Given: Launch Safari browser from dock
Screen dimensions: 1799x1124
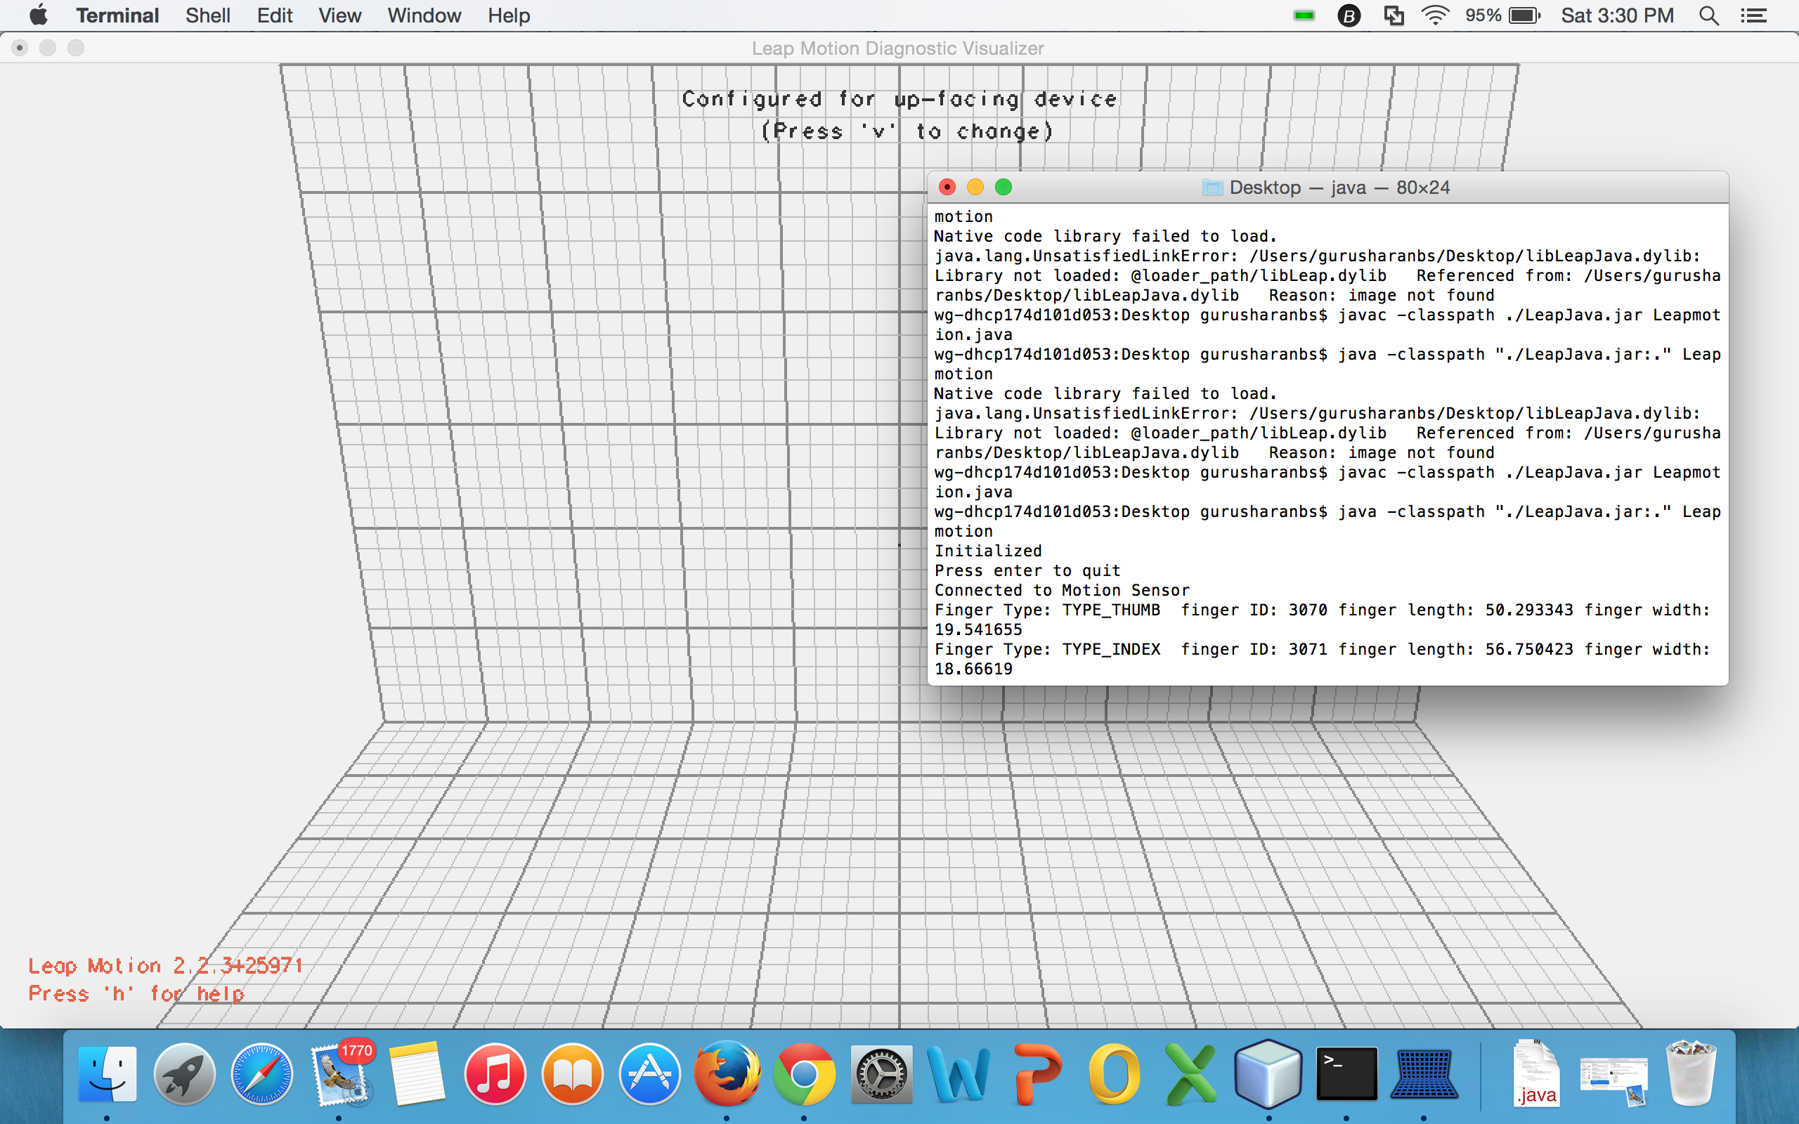Looking at the screenshot, I should pyautogui.click(x=261, y=1074).
